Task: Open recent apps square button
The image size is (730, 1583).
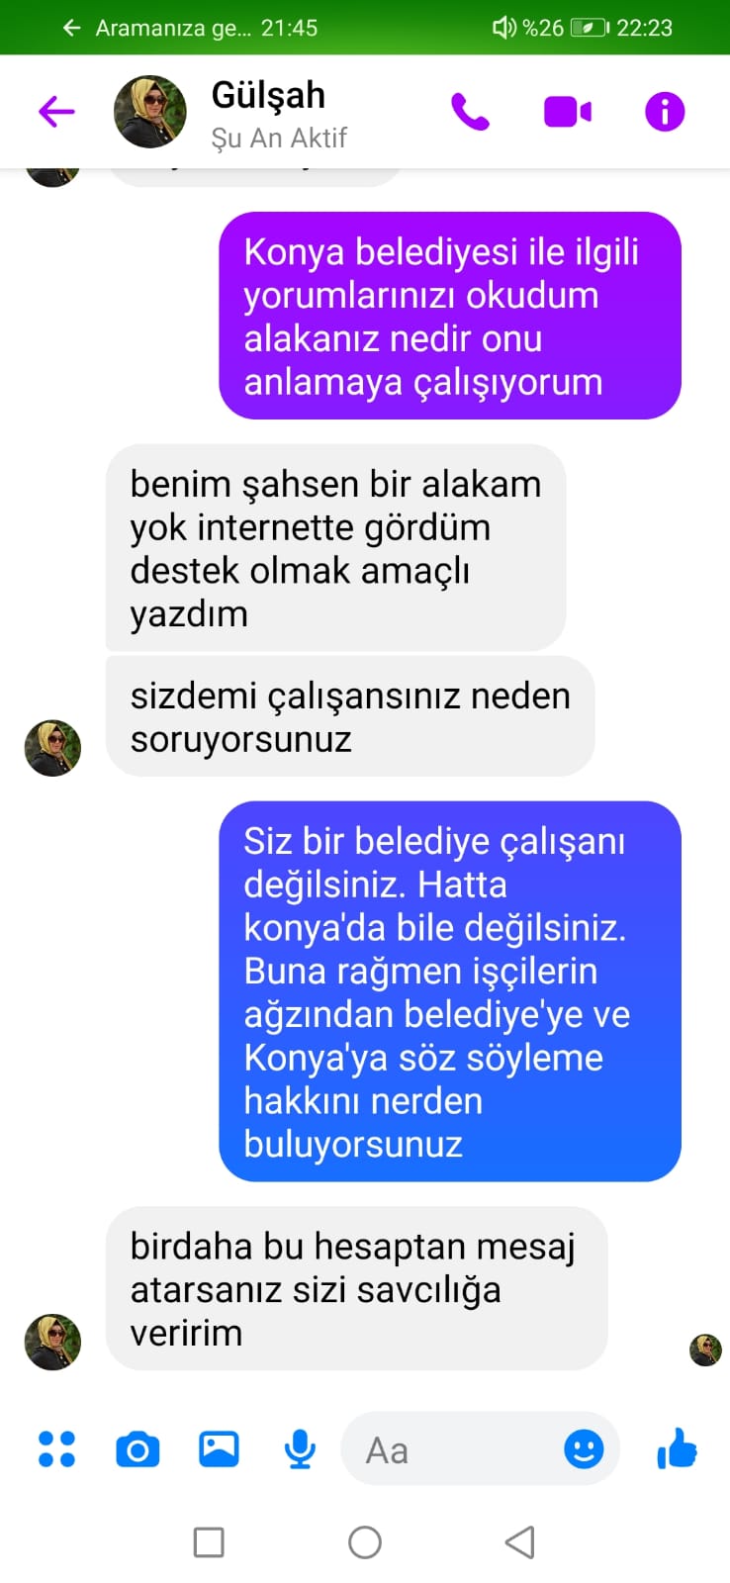Action: click(209, 1541)
